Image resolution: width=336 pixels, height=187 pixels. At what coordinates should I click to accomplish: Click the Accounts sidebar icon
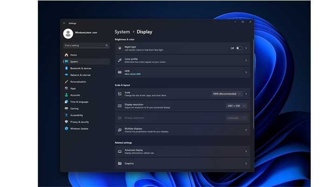point(66,95)
